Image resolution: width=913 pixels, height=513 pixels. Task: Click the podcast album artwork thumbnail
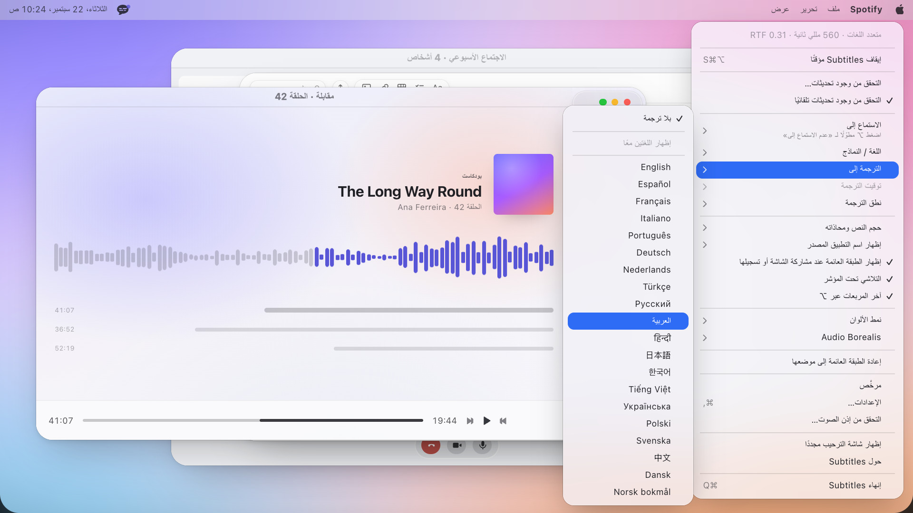tap(524, 184)
